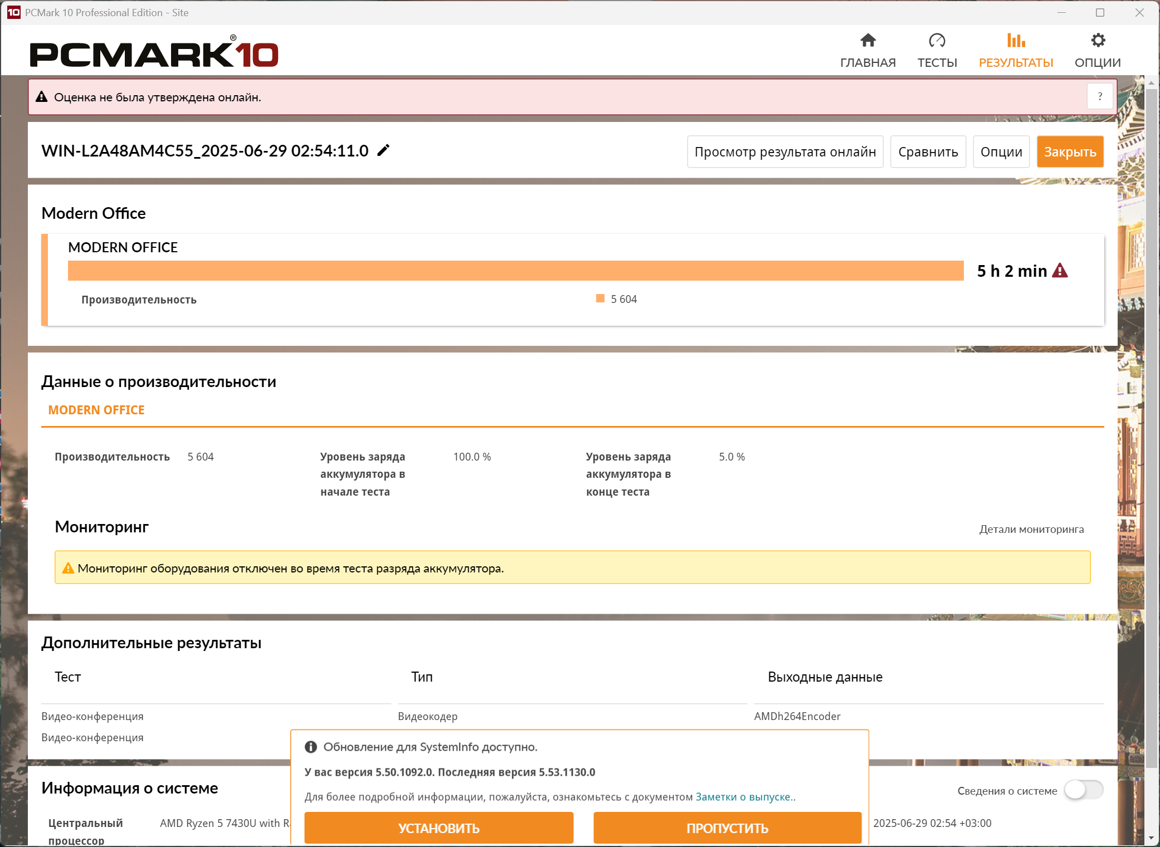The height and width of the screenshot is (847, 1160).
Task: Close the result with Закрыть button
Action: tap(1069, 151)
